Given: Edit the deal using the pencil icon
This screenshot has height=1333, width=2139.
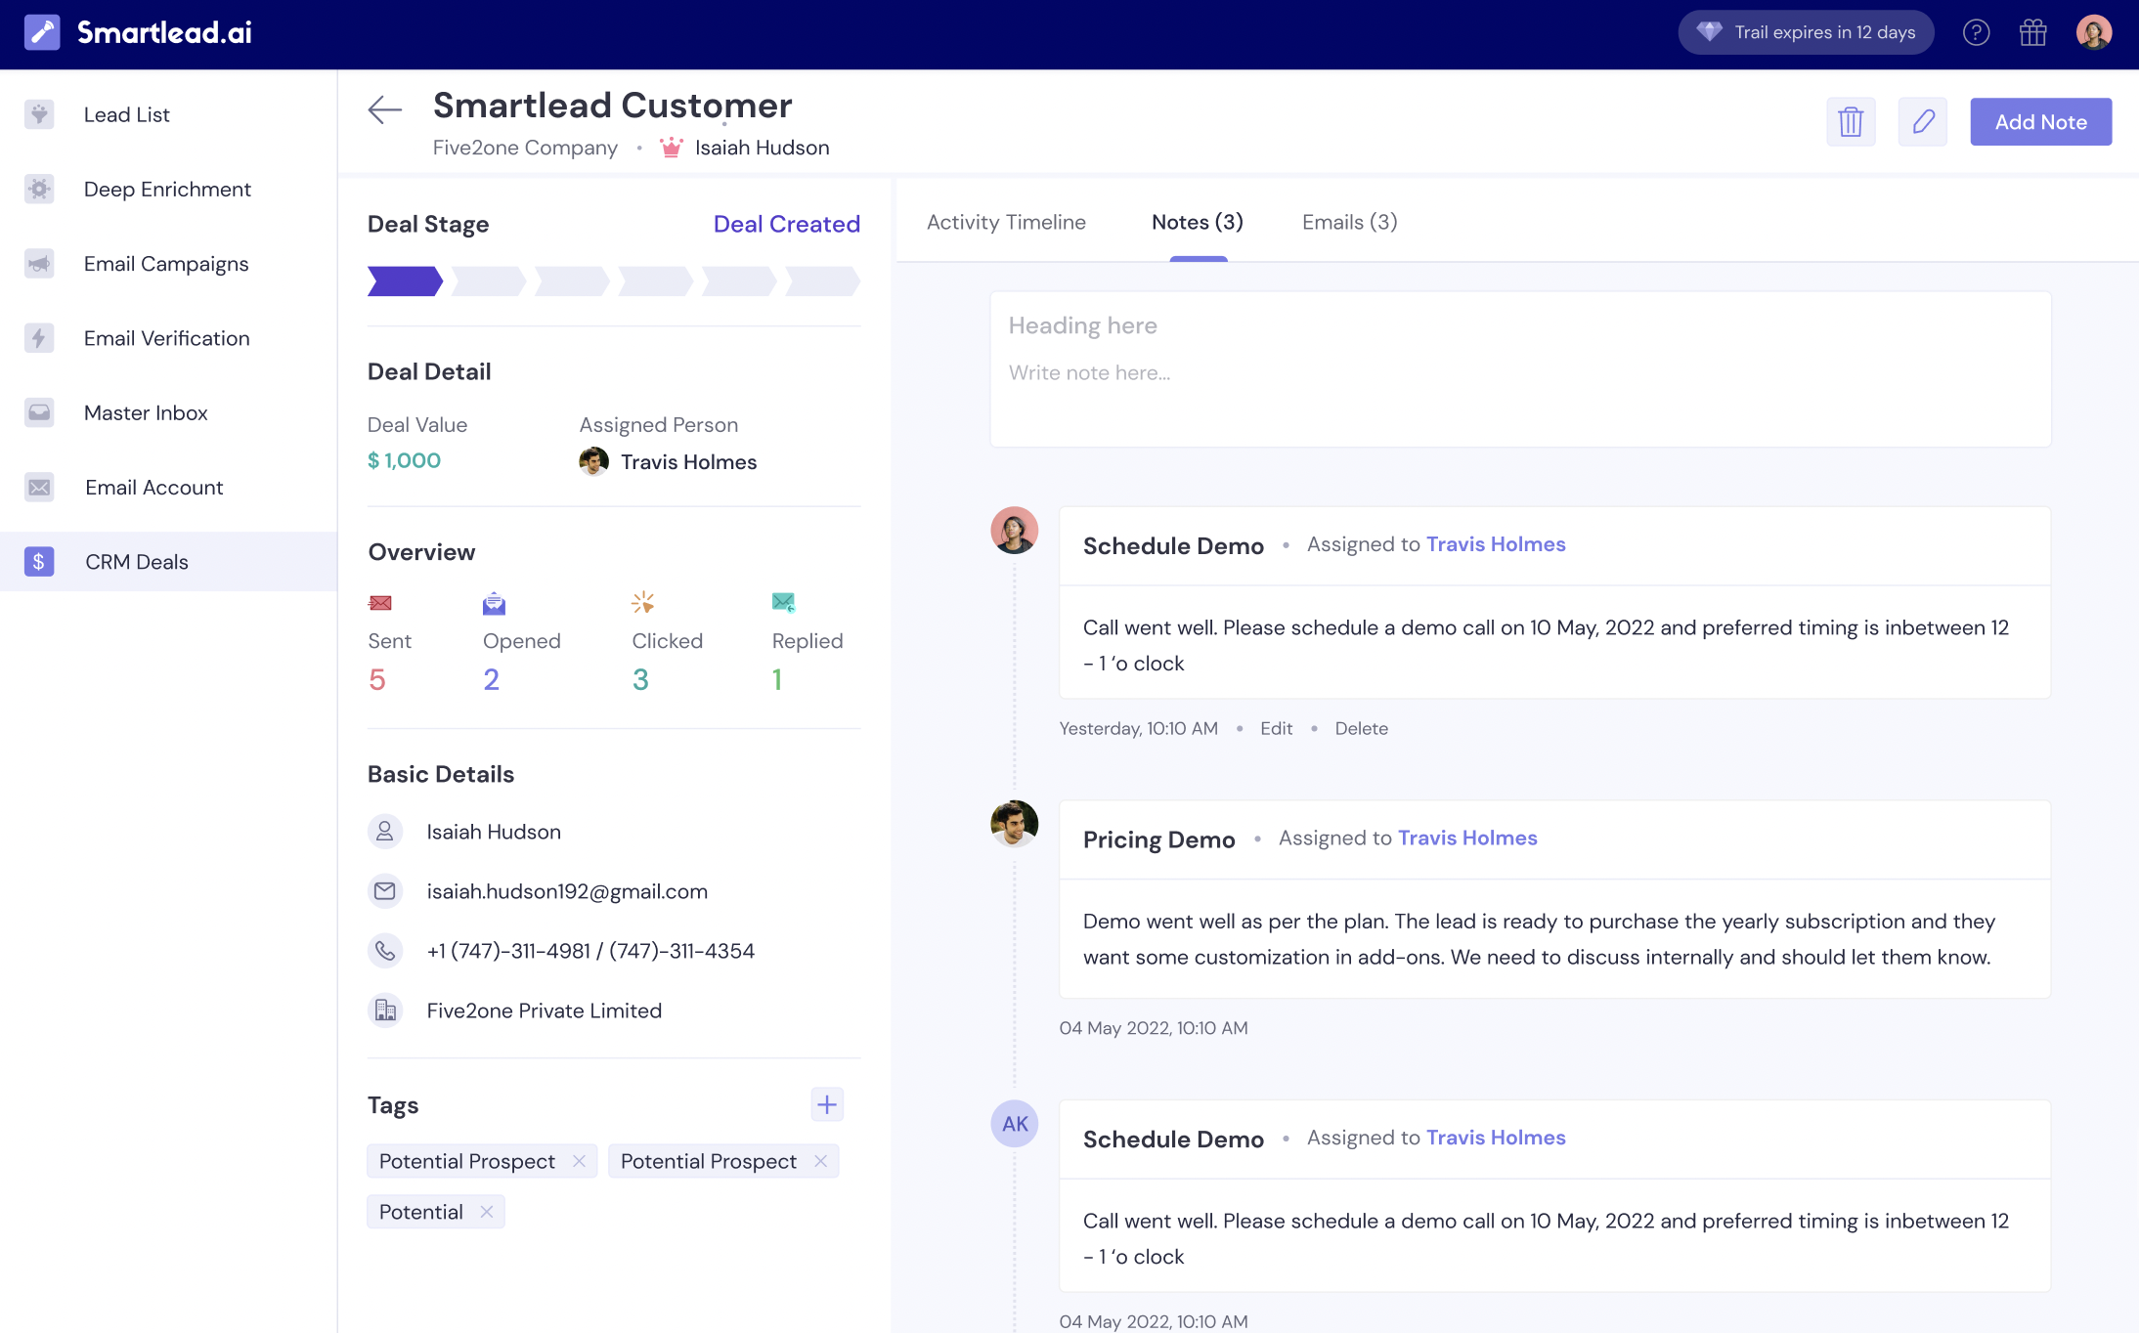Looking at the screenshot, I should (1922, 121).
